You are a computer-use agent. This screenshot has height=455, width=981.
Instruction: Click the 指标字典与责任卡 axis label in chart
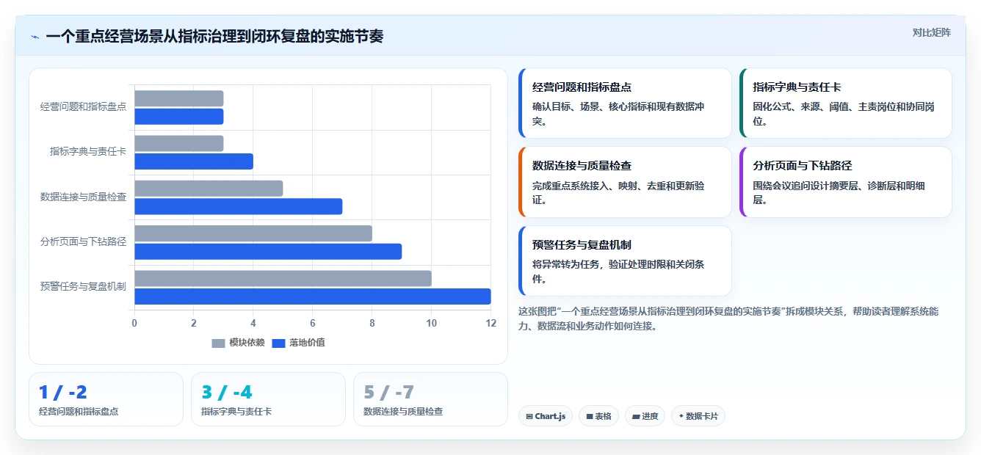click(x=88, y=152)
